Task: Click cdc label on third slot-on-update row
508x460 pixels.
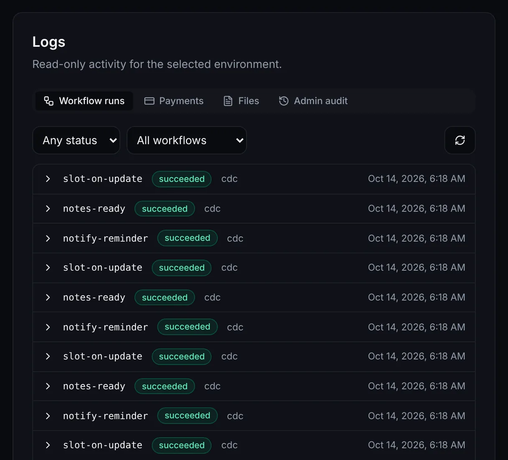Action: tap(229, 356)
